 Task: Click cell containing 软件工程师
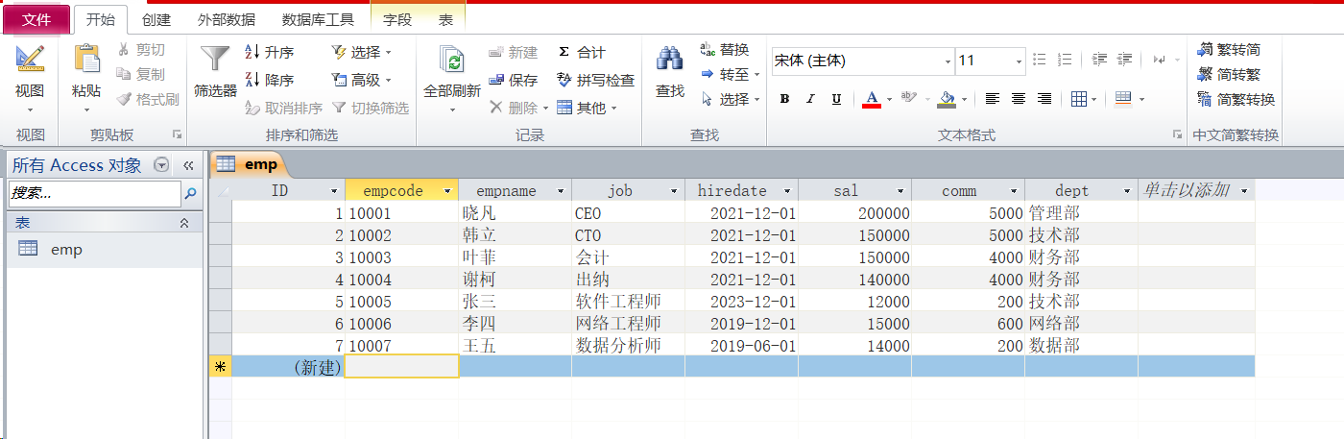(x=628, y=301)
